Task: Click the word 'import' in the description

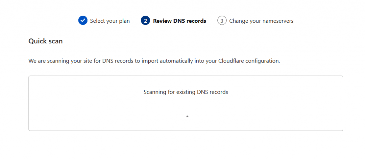Action: (x=150, y=61)
